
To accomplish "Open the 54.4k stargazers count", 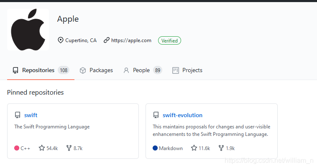I will [x=52, y=148].
